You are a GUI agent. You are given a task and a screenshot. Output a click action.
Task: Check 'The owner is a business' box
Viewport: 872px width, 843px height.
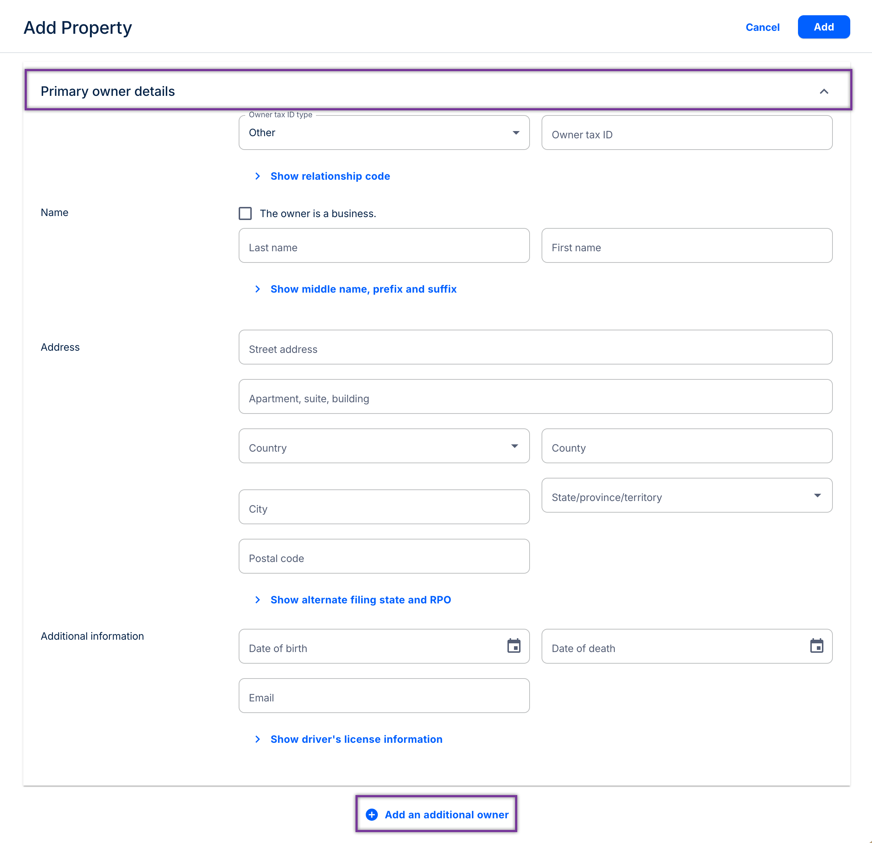245,213
